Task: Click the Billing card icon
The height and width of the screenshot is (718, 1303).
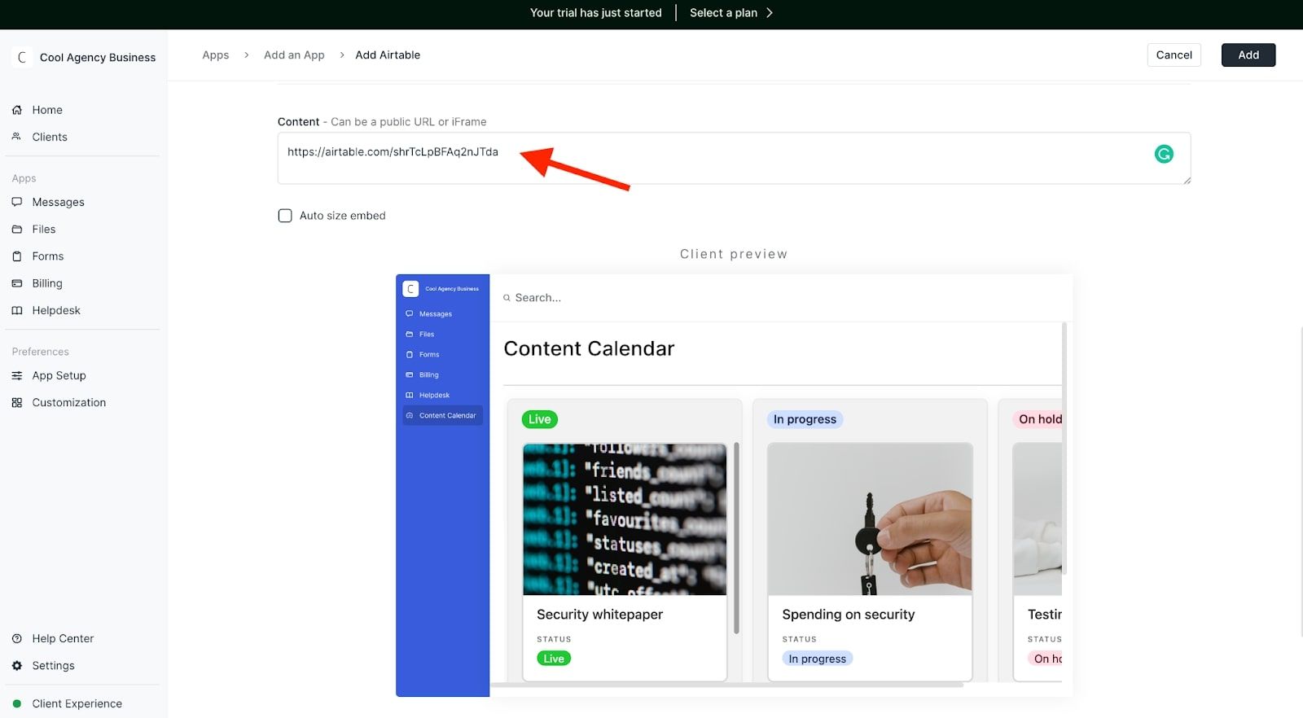Action: point(17,283)
